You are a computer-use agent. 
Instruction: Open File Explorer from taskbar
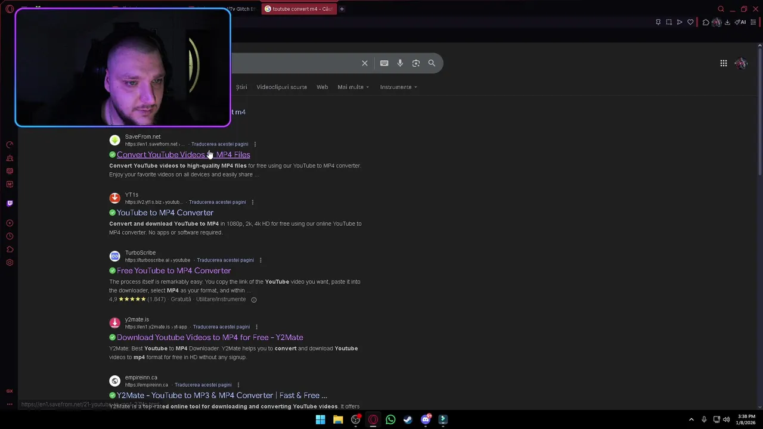click(338, 419)
